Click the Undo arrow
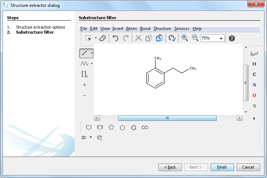 pyautogui.click(x=115, y=38)
